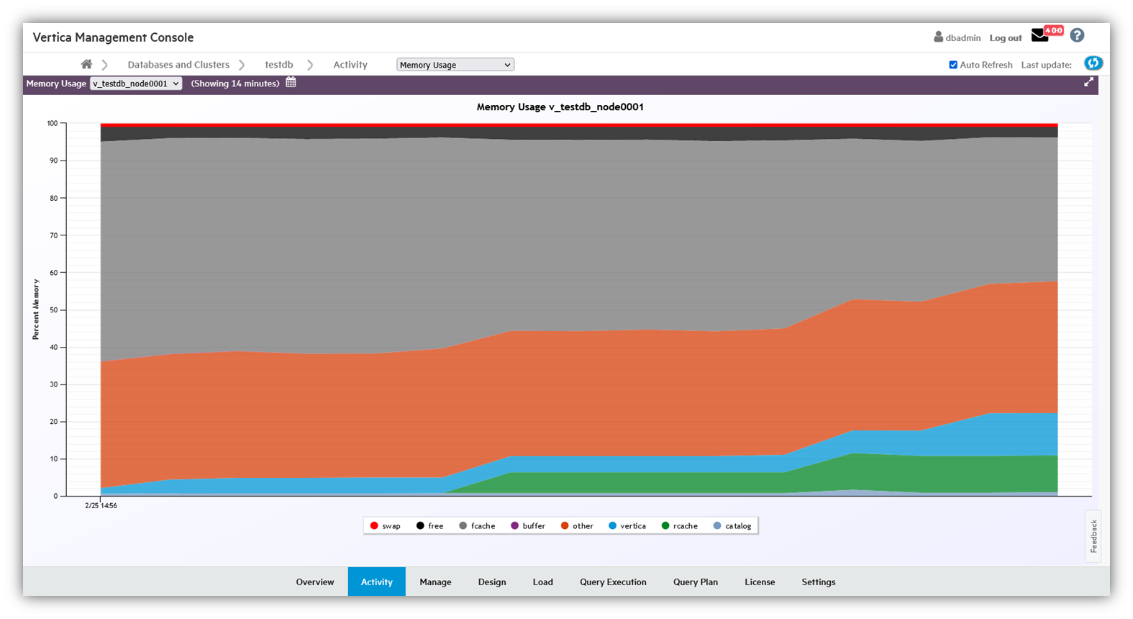
Task: Open the Overview tab
Action: click(315, 582)
